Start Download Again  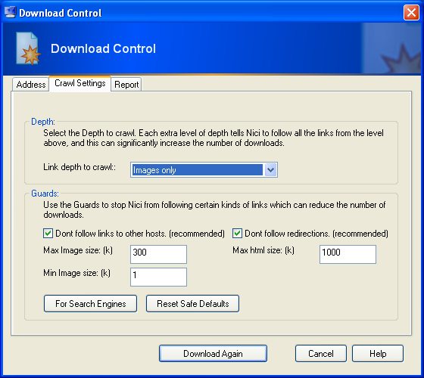[213, 354]
